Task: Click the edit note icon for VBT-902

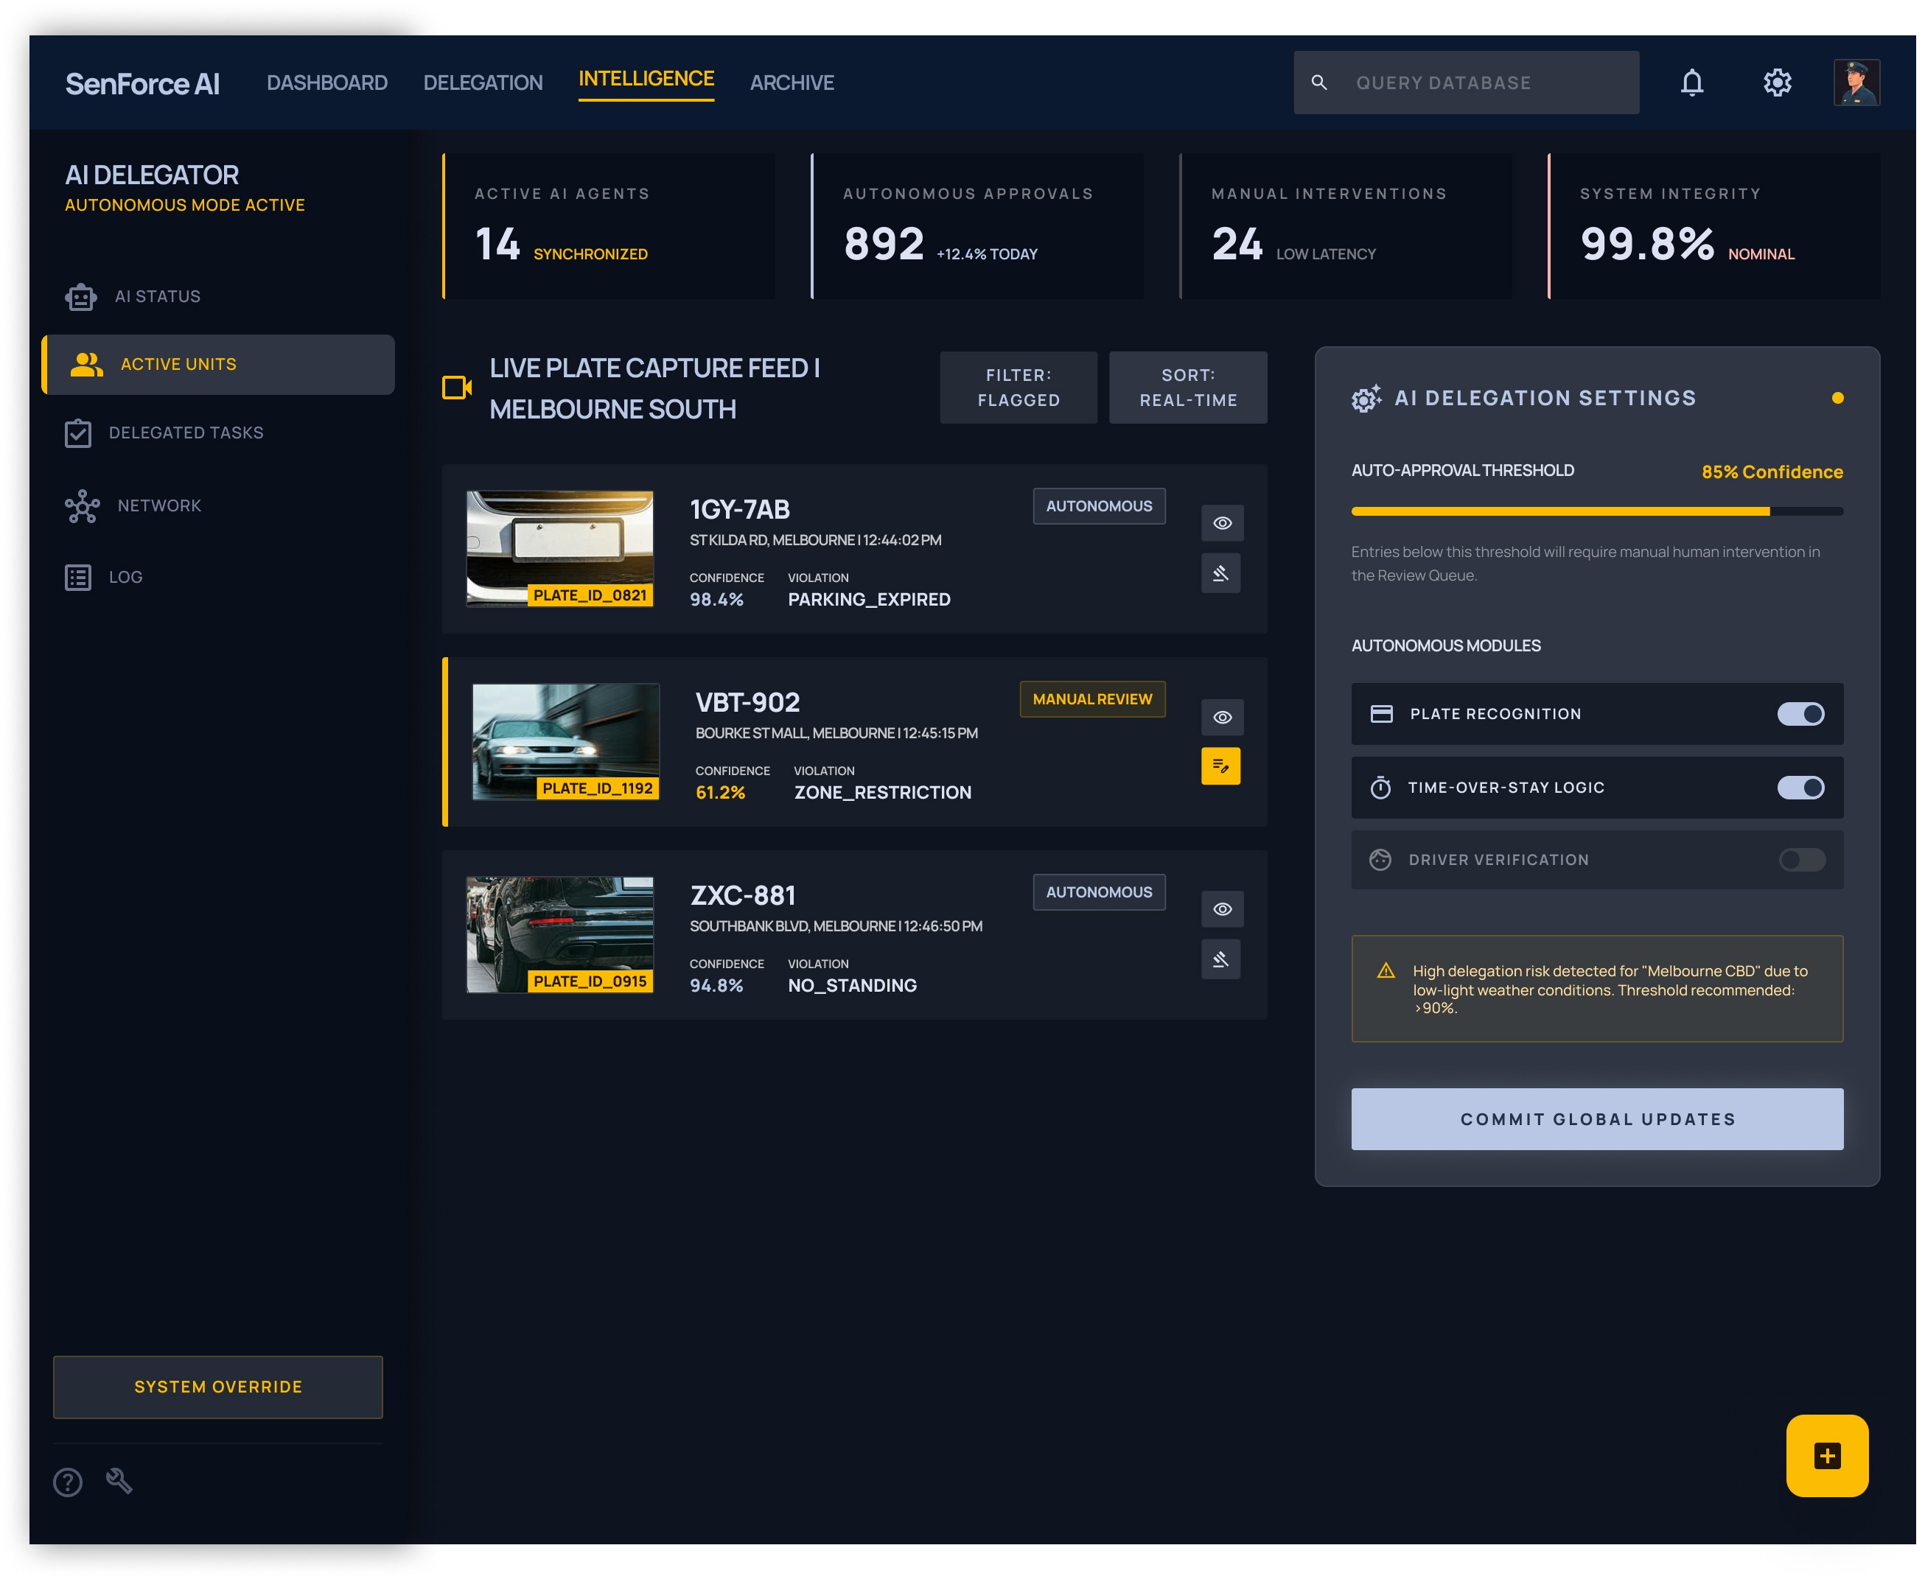Action: pos(1220,766)
